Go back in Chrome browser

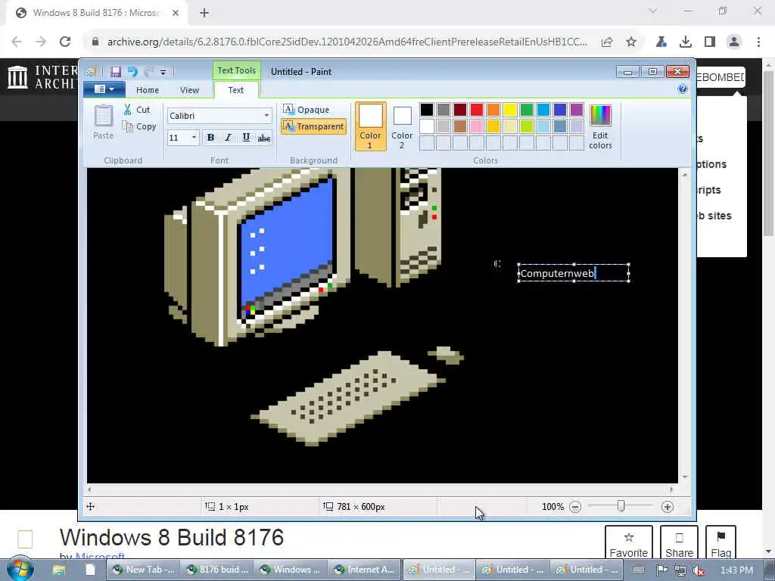[x=17, y=42]
